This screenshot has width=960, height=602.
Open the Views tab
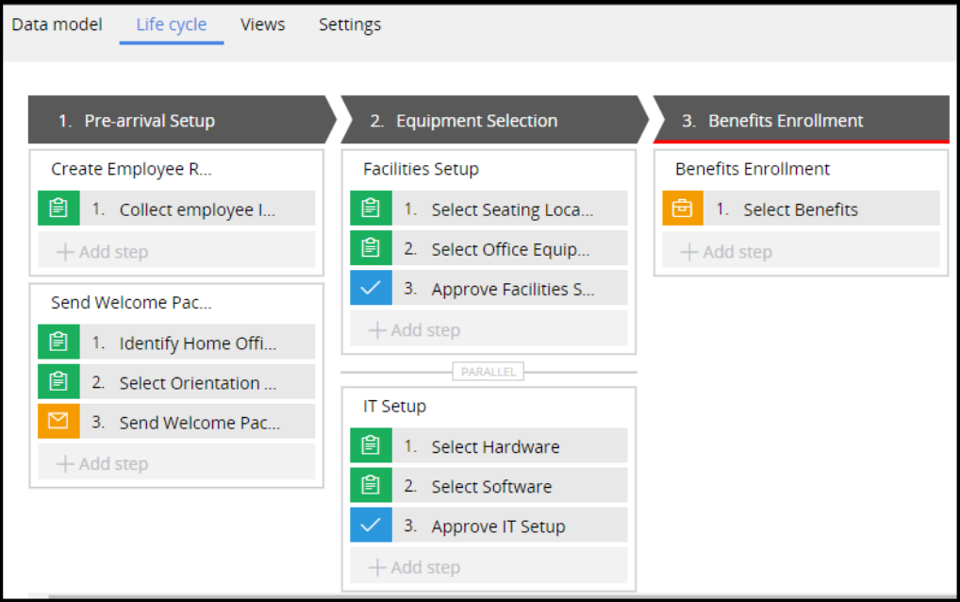click(262, 25)
